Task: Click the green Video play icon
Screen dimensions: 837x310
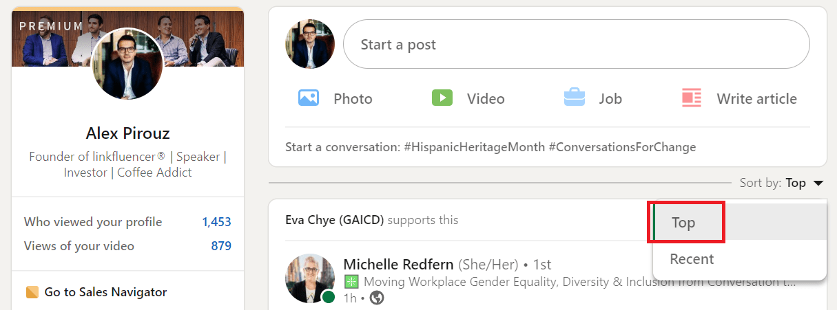Action: click(x=442, y=98)
